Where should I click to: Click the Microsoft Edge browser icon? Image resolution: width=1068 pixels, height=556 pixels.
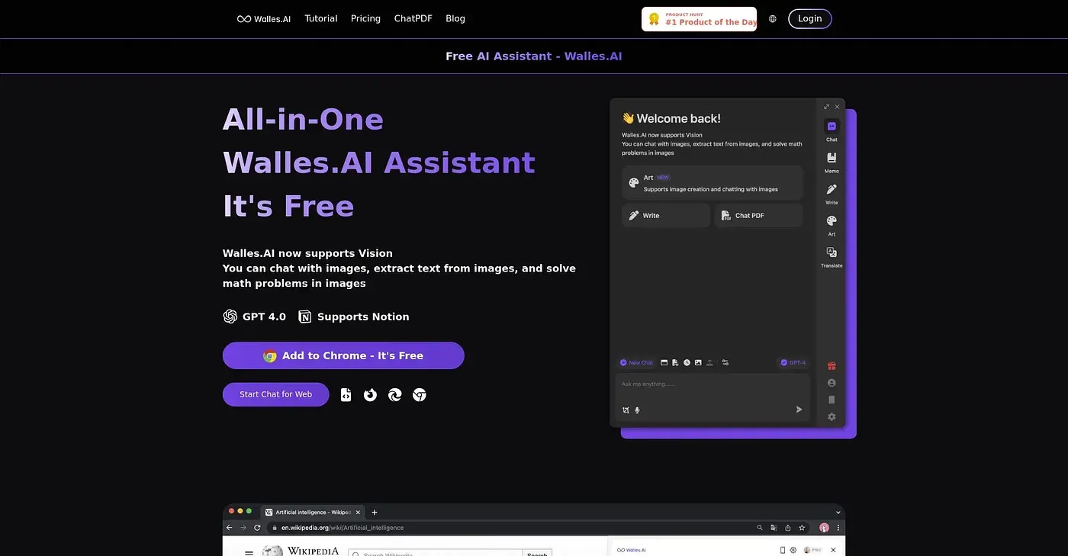394,394
